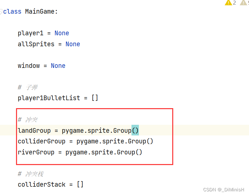Click the allSprites variable name

coord(36,44)
